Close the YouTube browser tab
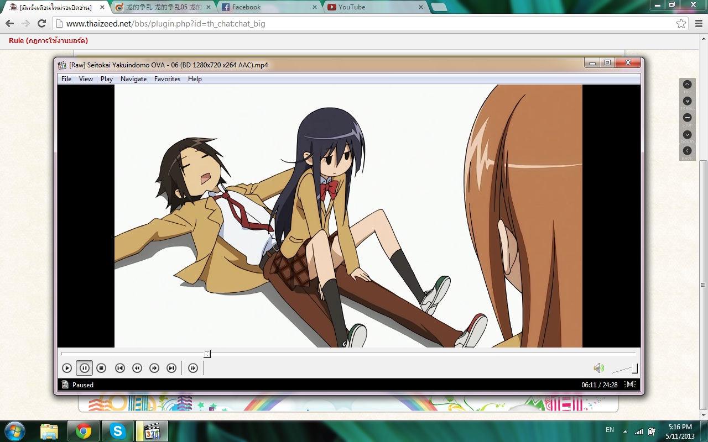The width and height of the screenshot is (708, 442). click(x=421, y=7)
